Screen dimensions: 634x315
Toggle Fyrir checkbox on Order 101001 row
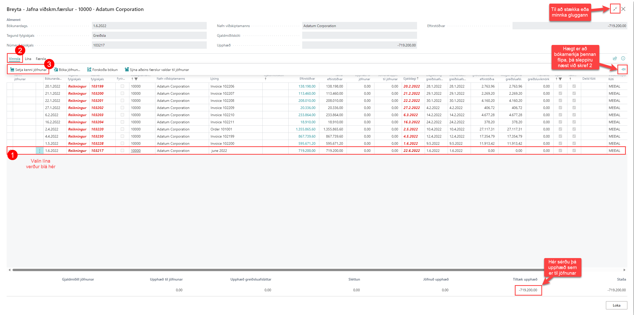pos(122,129)
